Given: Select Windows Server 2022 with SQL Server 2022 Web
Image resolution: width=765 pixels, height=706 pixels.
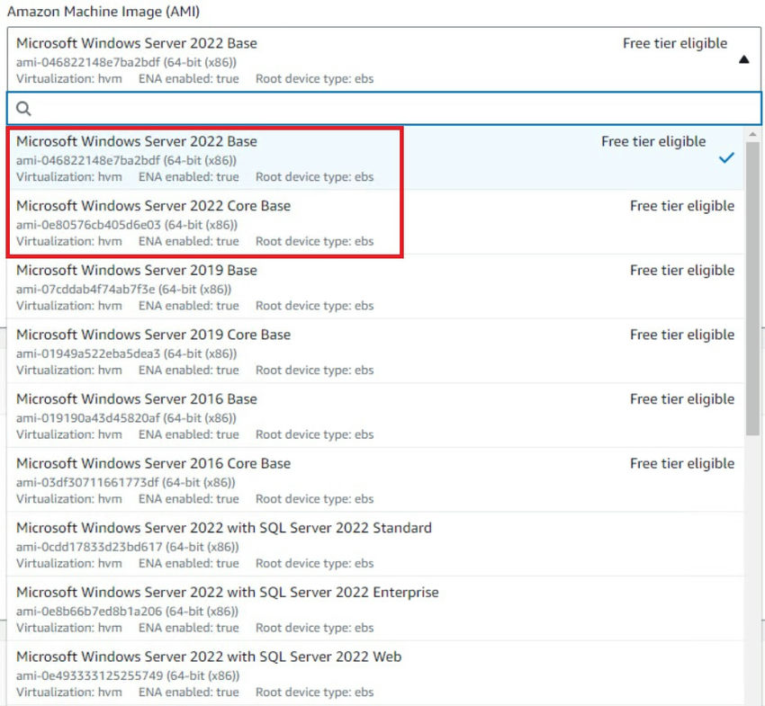Looking at the screenshot, I should tap(375, 673).
